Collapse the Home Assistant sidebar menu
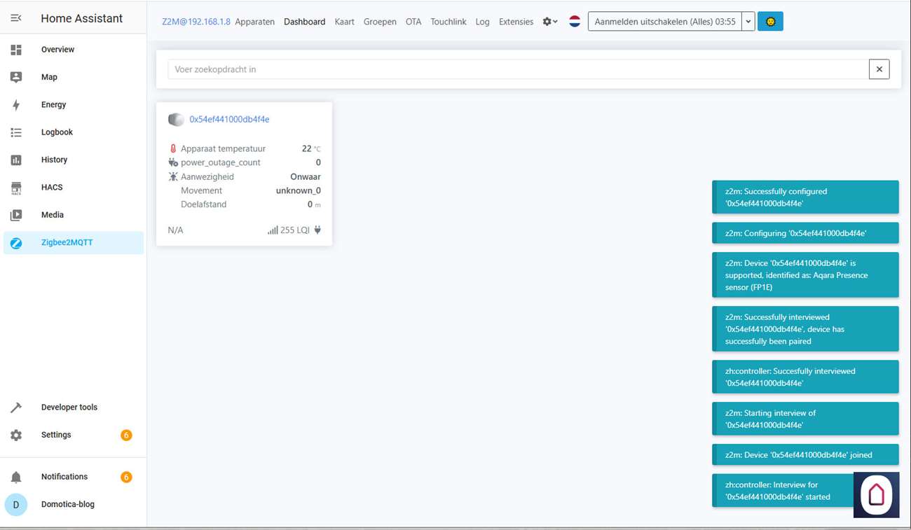 pos(16,18)
